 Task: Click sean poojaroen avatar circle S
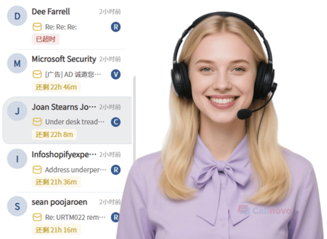pos(17,206)
